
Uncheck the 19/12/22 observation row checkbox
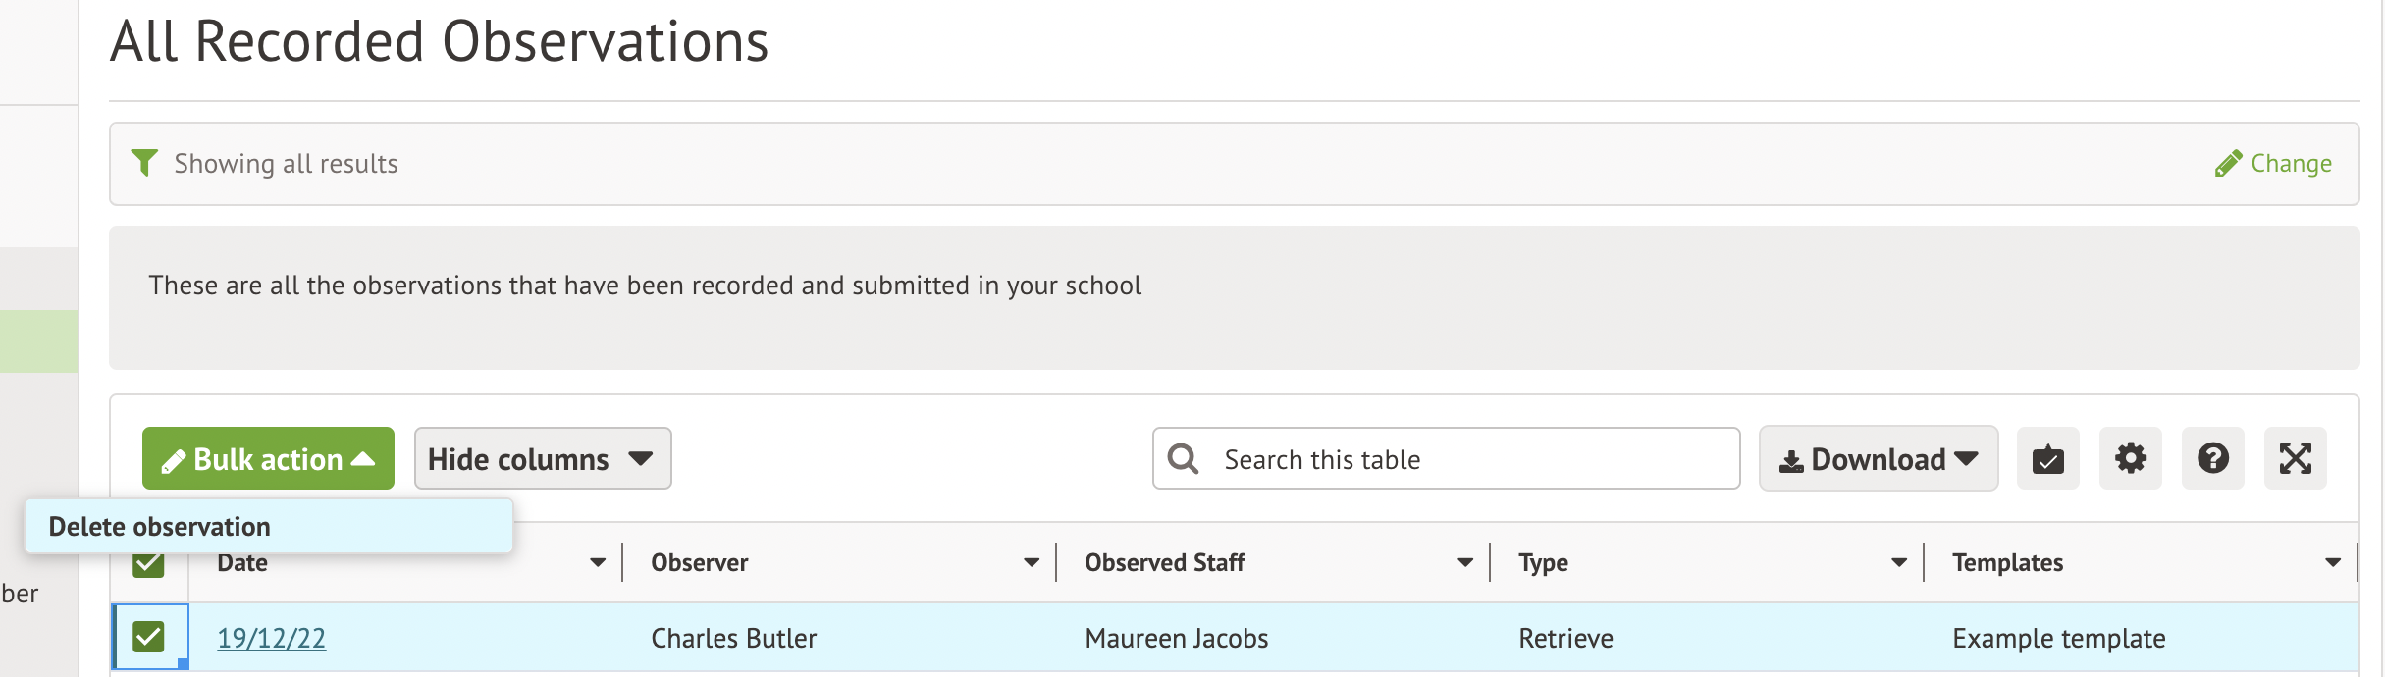(x=148, y=638)
